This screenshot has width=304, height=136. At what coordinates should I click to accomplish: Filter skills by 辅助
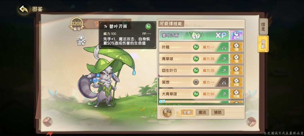[x=218, y=112]
